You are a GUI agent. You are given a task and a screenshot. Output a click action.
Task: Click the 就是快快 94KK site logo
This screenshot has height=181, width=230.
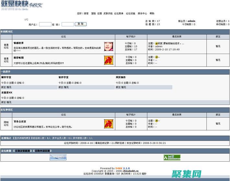coord(21,5)
